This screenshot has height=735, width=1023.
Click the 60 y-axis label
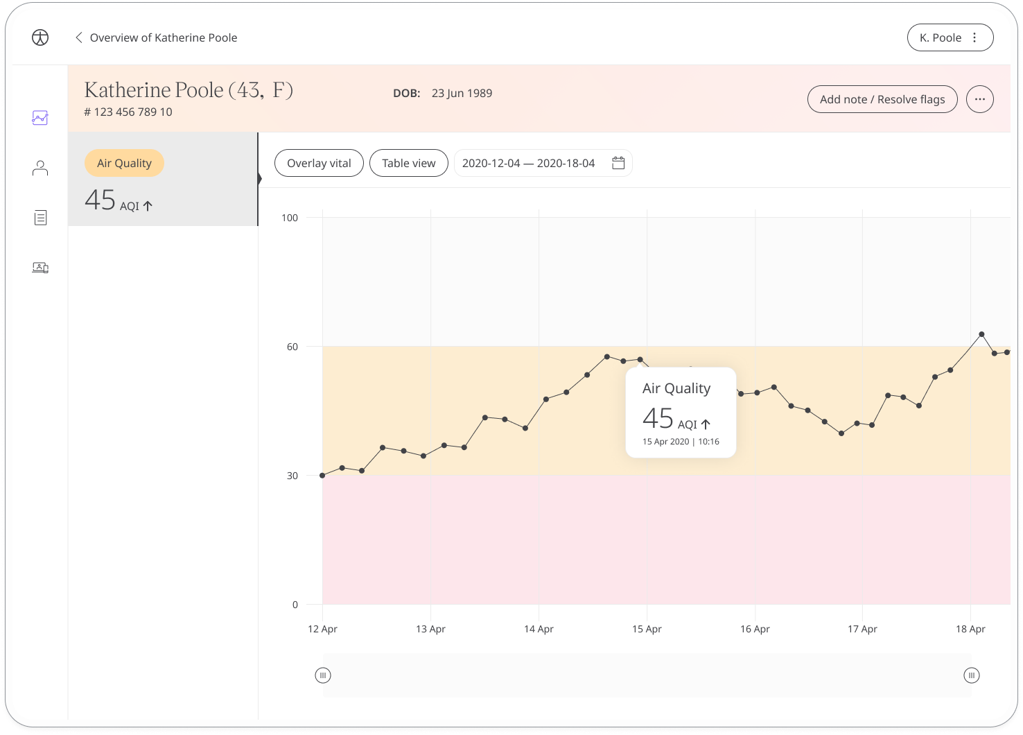(292, 347)
